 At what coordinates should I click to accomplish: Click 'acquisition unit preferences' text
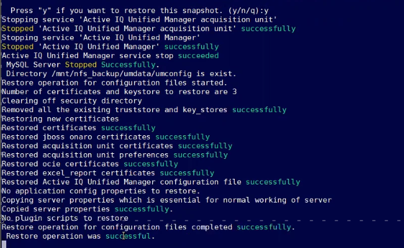tap(106, 155)
